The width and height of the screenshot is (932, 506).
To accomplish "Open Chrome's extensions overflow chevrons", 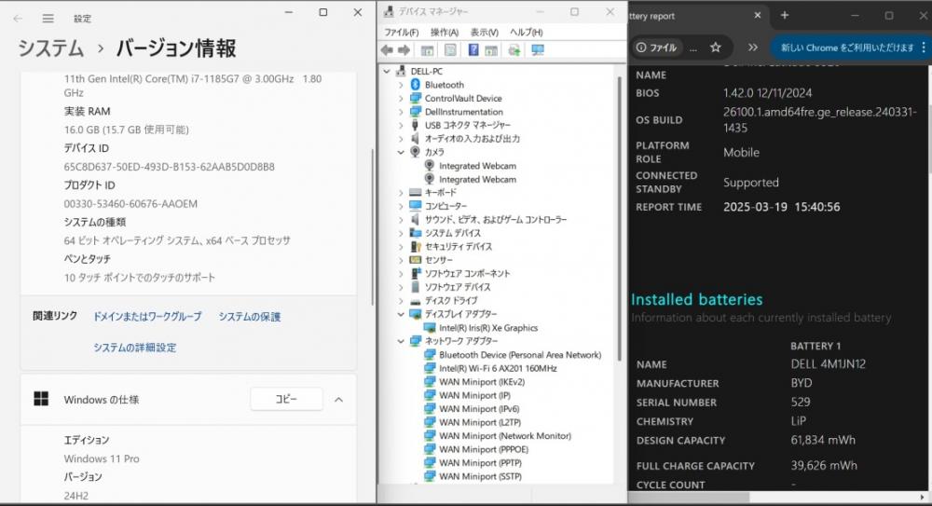I will click(753, 48).
